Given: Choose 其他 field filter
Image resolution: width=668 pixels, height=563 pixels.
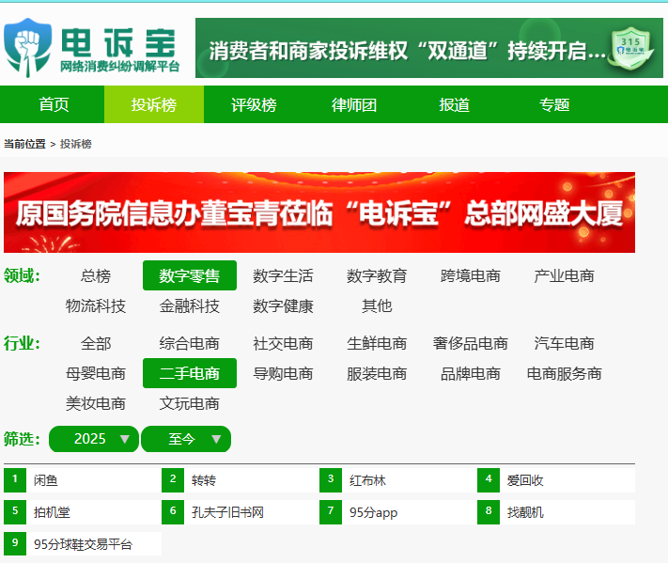Looking at the screenshot, I should pyautogui.click(x=377, y=305).
